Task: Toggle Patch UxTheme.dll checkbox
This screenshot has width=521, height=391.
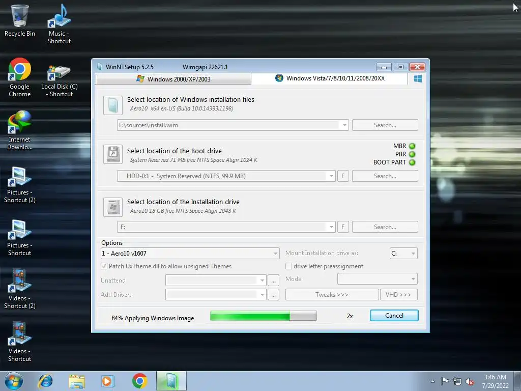Action: pos(104,266)
